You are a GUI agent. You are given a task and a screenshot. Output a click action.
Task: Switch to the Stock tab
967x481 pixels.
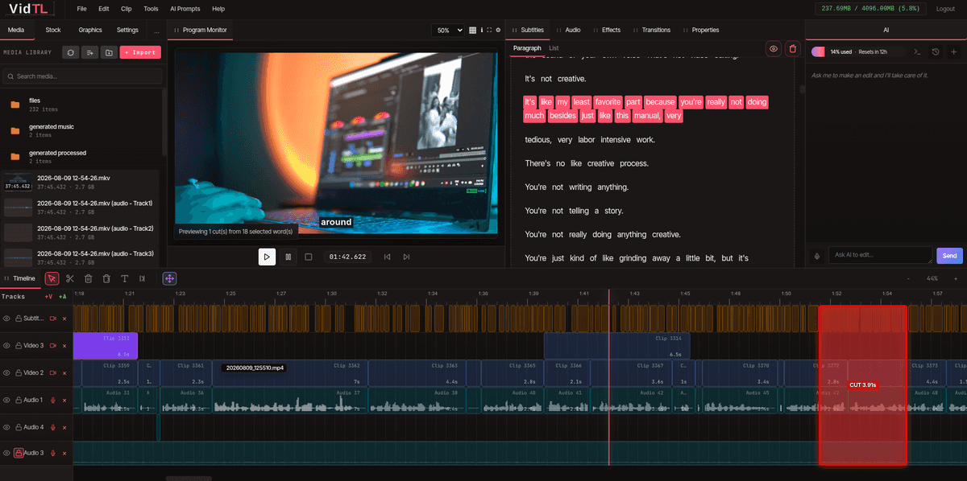[53, 30]
